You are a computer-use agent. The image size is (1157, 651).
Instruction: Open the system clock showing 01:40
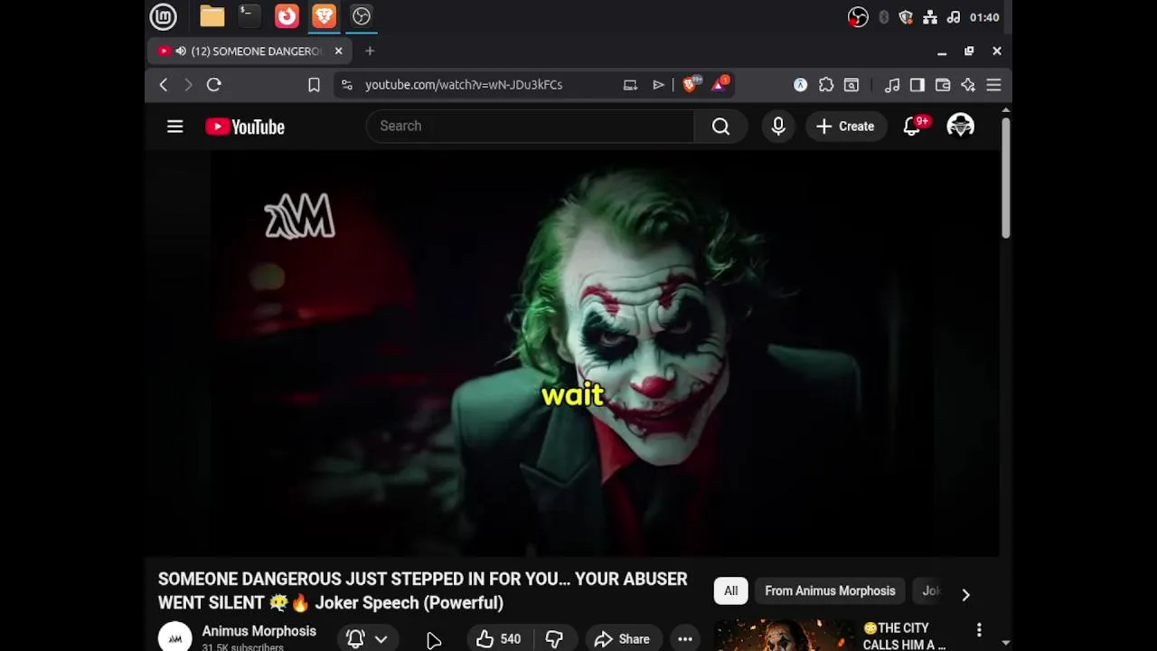[x=984, y=17]
